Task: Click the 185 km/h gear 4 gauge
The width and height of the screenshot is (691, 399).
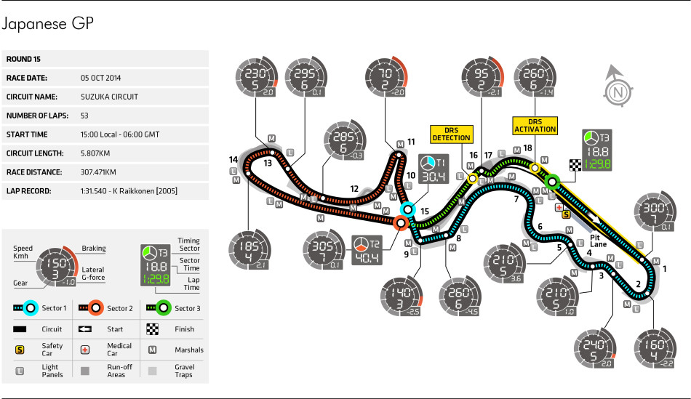Action: [x=250, y=249]
